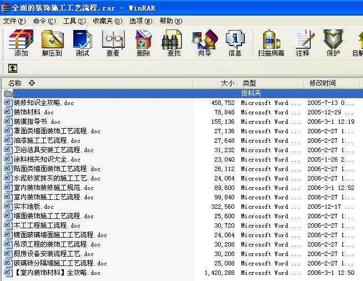Click date 2006-3-1 12:52
This screenshot has height=281, width=363.
click(331, 188)
